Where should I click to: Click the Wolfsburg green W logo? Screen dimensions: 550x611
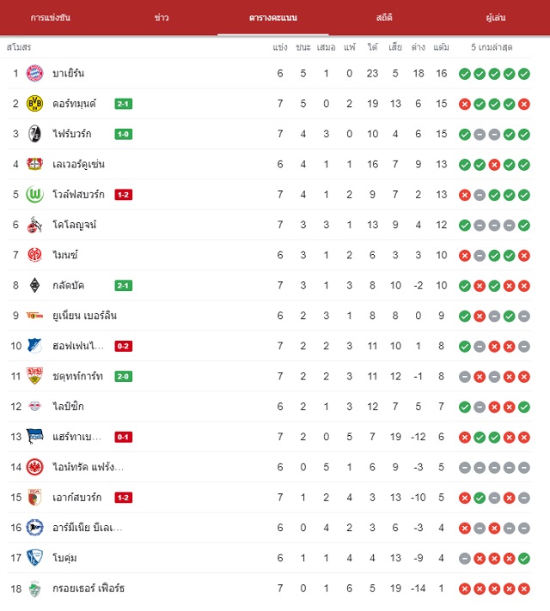[34, 195]
